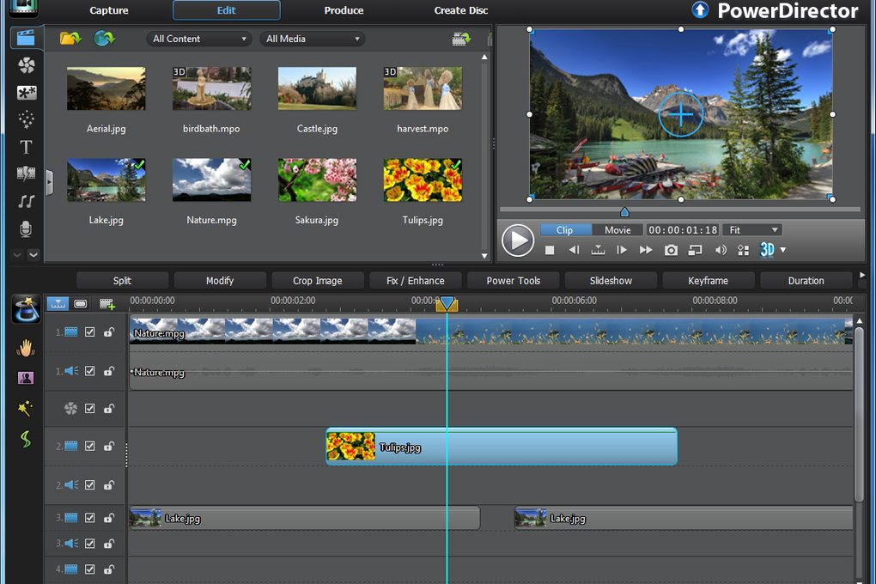Open the All Content dropdown
Viewport: 876px width, 584px height.
[199, 39]
